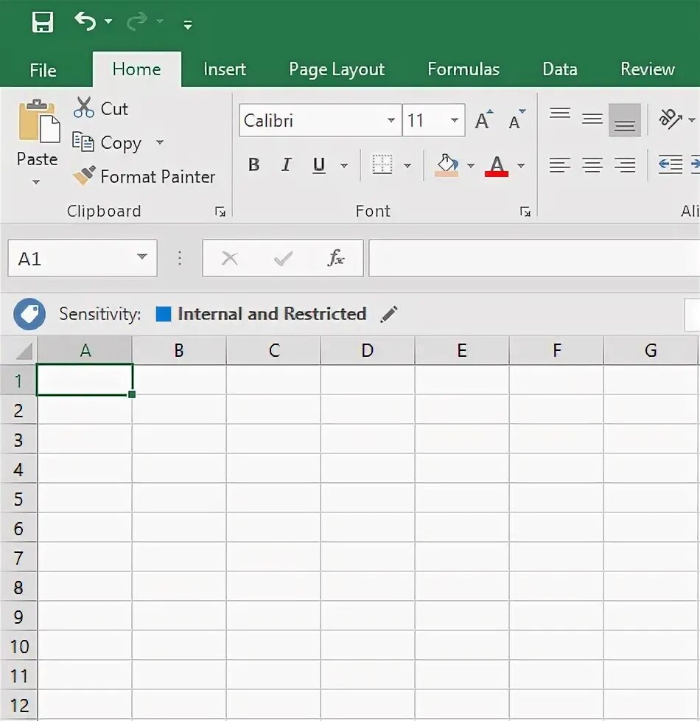
Task: Open the Clipboard pane dialog launcher
Action: (220, 212)
